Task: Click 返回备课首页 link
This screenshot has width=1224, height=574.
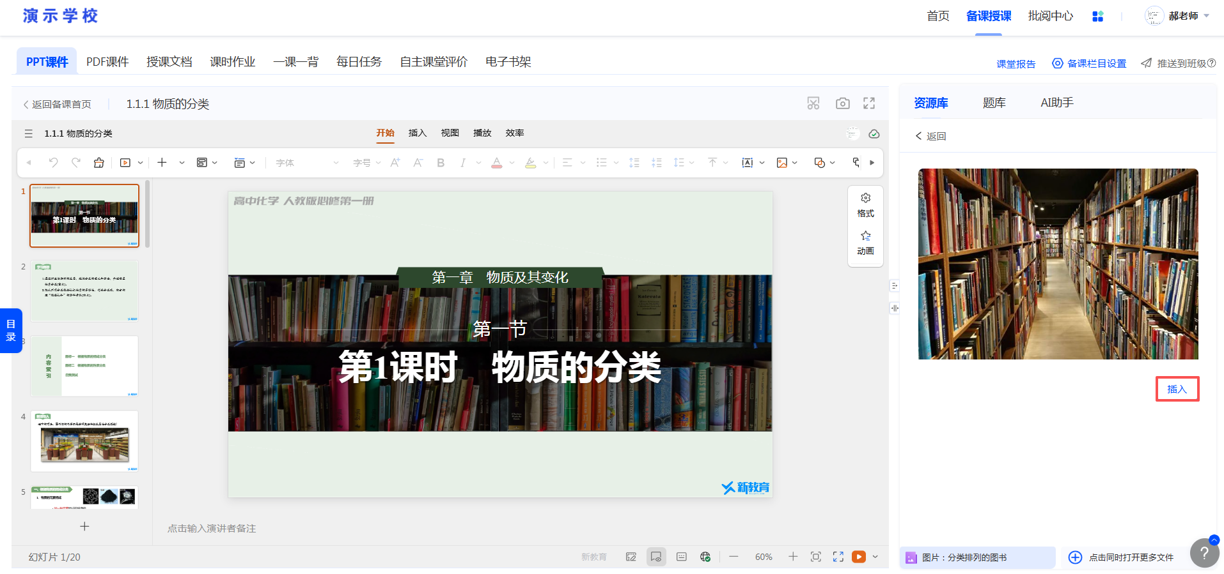Action: point(57,104)
